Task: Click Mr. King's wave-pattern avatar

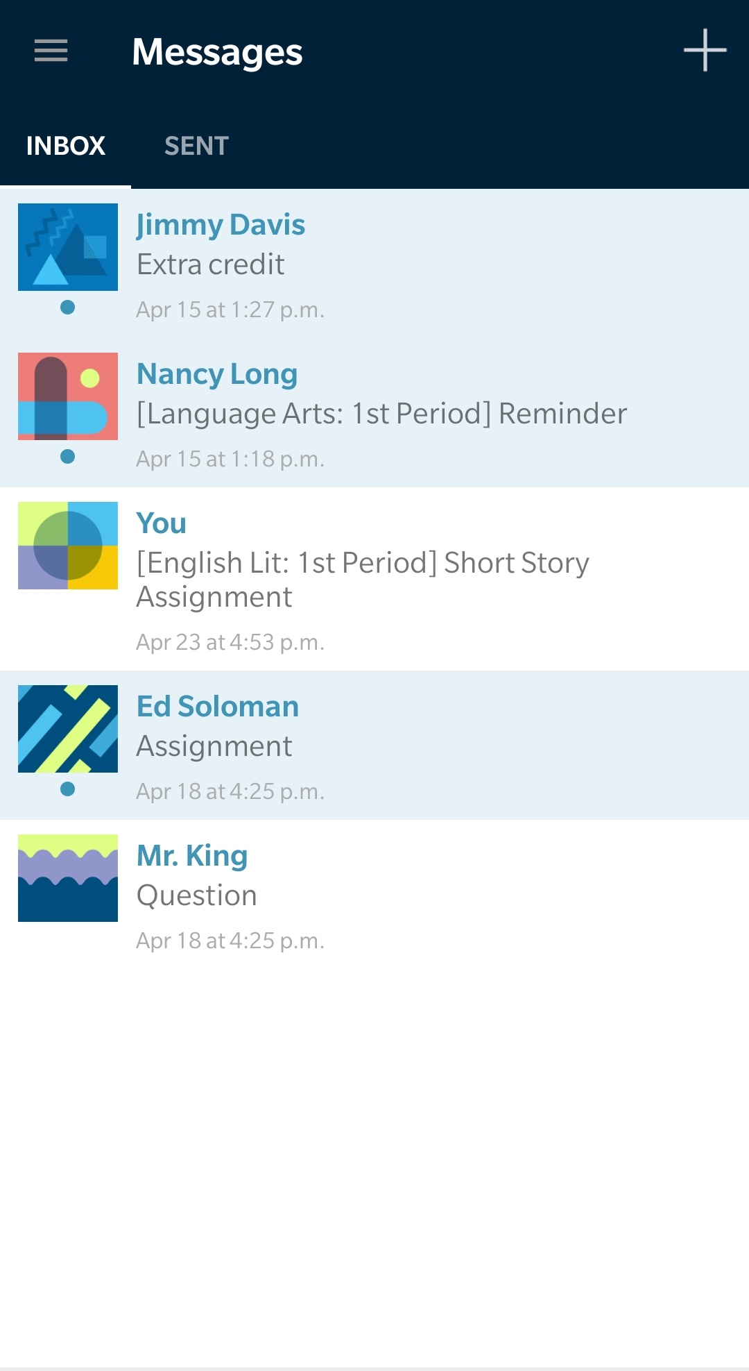Action: point(68,878)
